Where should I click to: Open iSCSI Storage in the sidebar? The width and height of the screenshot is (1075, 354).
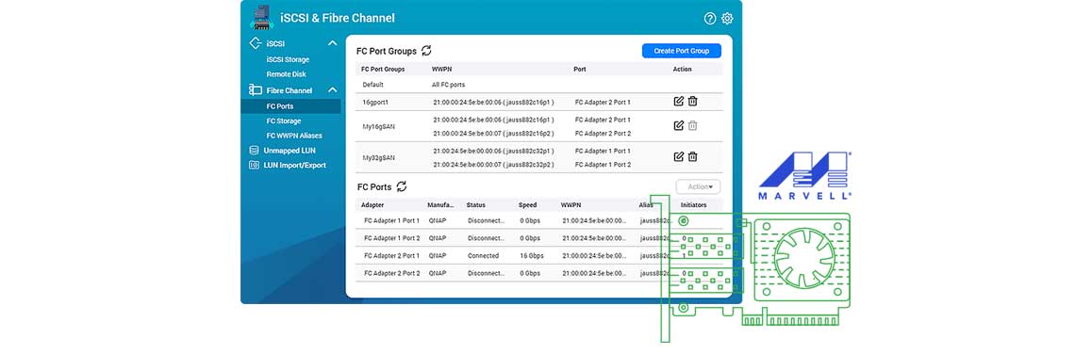coord(288,59)
